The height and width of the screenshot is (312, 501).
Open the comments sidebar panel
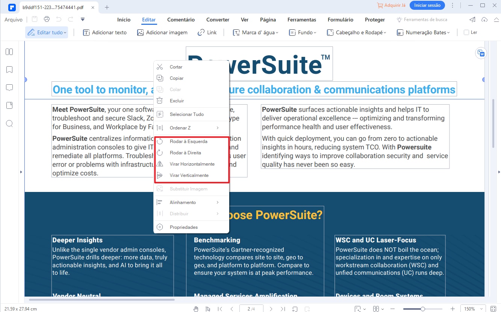click(9, 87)
